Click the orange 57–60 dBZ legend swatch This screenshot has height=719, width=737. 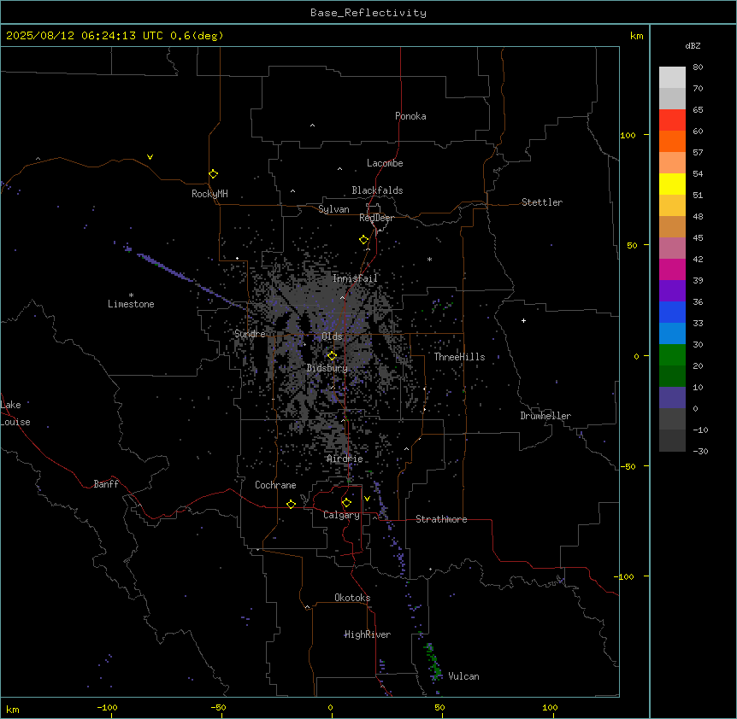click(672, 141)
